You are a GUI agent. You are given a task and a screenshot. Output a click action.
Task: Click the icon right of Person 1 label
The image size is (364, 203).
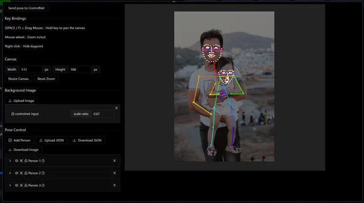[x=43, y=161]
